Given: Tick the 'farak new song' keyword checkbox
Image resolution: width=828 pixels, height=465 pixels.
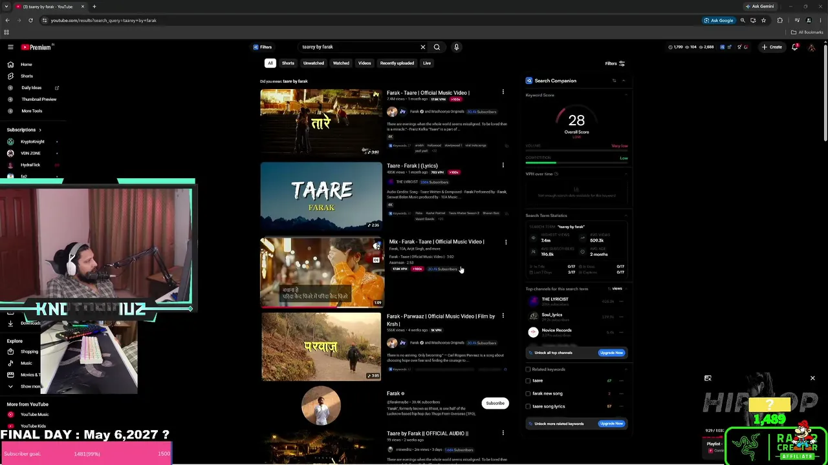Looking at the screenshot, I should click(528, 393).
